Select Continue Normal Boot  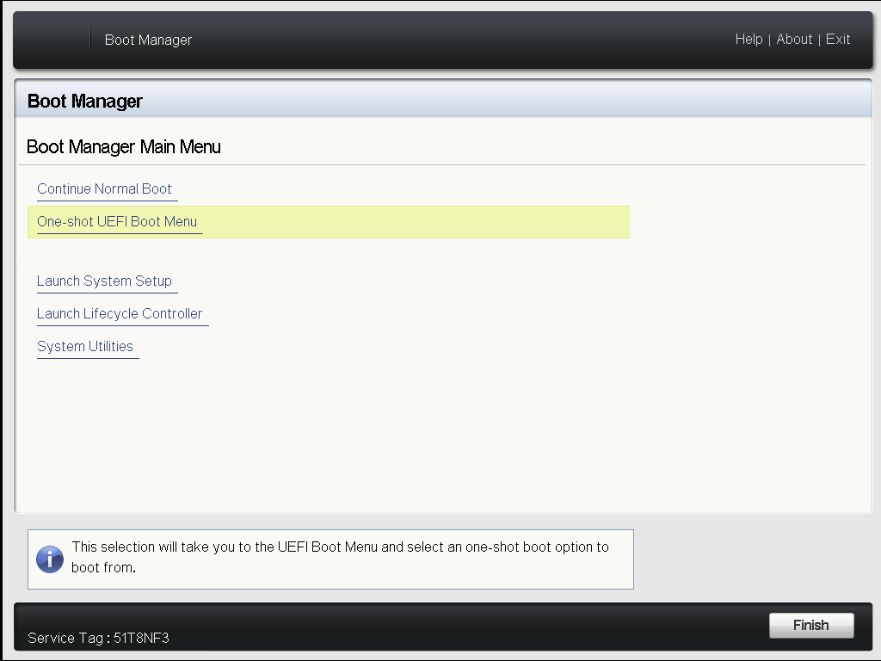[x=104, y=188]
